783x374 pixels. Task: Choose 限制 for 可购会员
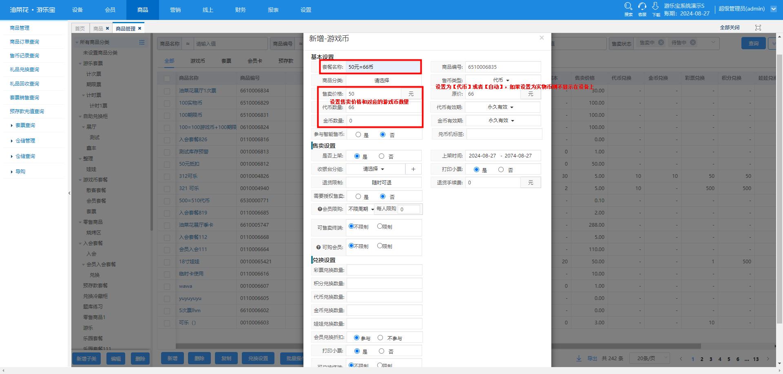(380, 246)
